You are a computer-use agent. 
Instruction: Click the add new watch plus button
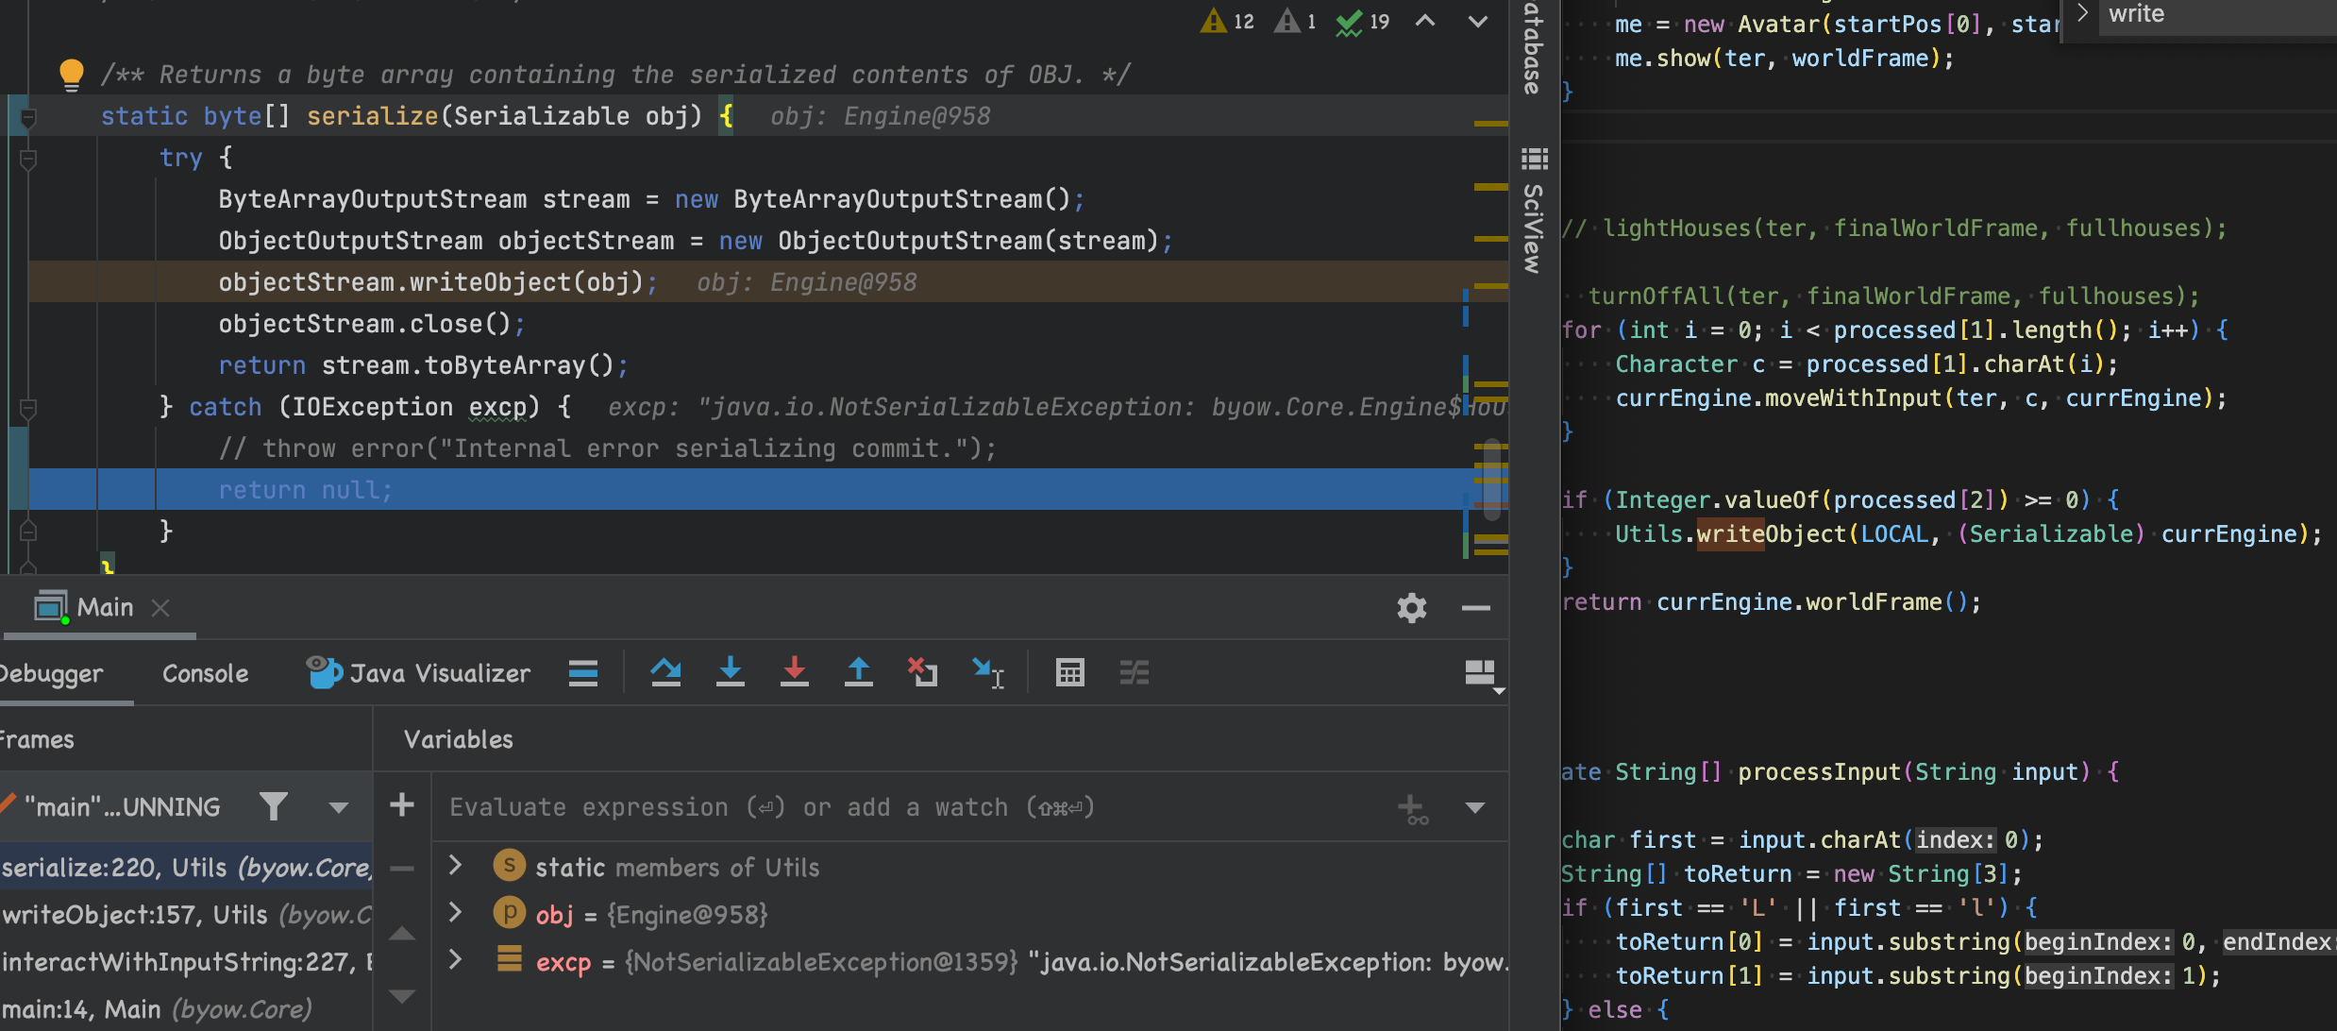[402, 805]
